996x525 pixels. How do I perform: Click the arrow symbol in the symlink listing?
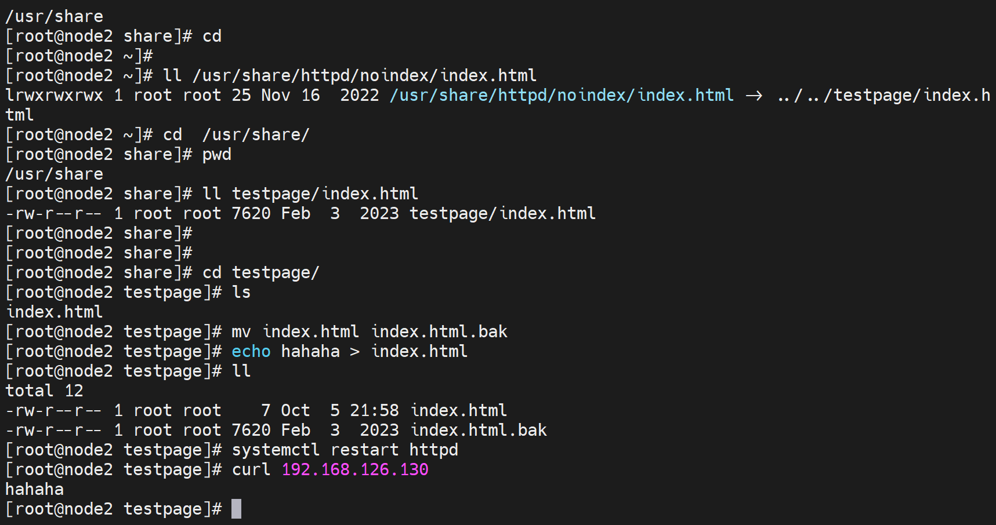click(754, 95)
